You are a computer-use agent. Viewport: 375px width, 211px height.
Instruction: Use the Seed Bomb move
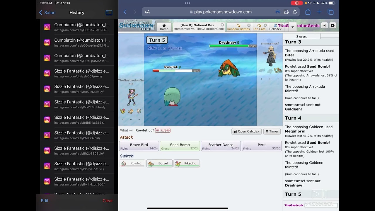pos(180,146)
